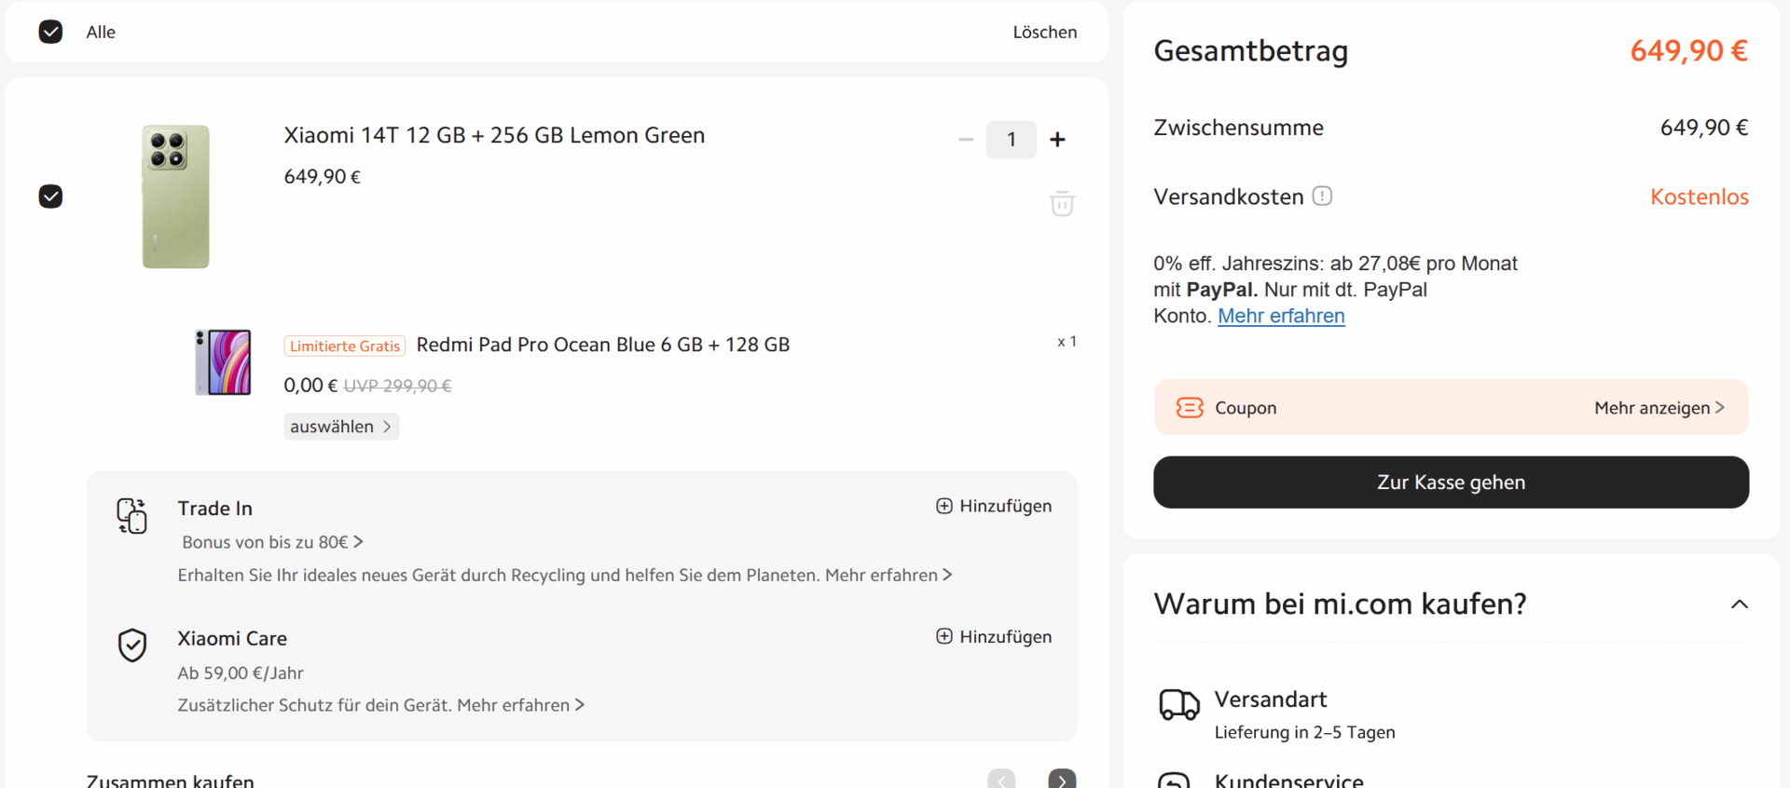Add Xiaomi Care via Hinzufügen
The width and height of the screenshot is (1790, 788).
pyautogui.click(x=994, y=636)
